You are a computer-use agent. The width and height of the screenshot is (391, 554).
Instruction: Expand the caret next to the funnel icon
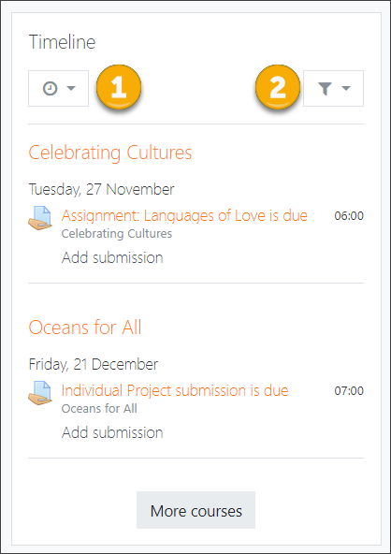click(346, 88)
